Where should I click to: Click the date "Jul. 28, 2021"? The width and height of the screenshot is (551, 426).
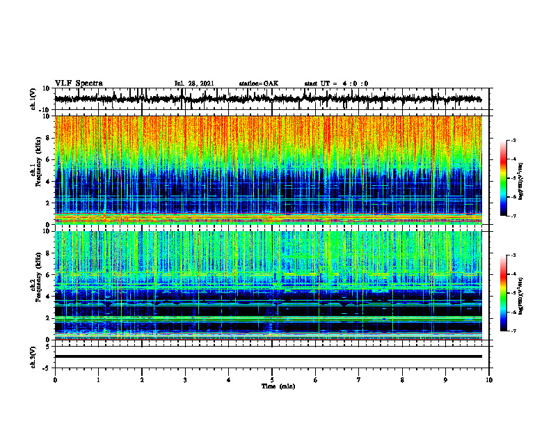pyautogui.click(x=194, y=84)
